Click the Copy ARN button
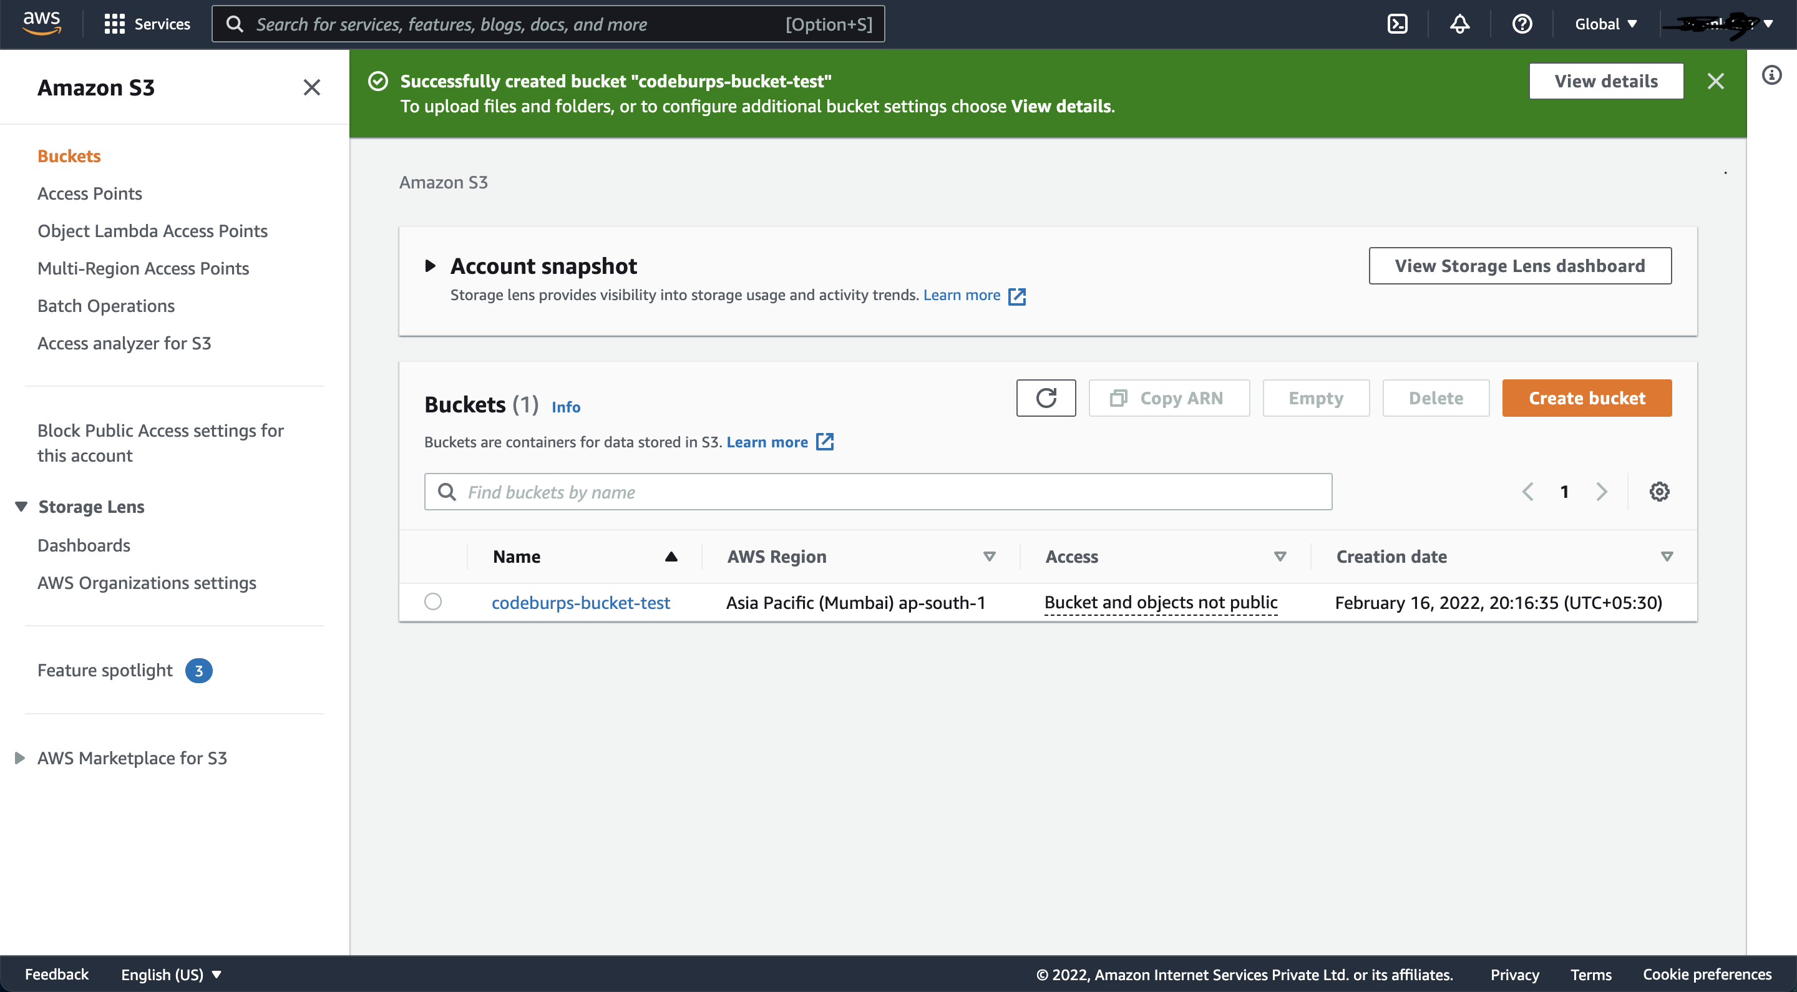The image size is (1797, 992). [1169, 398]
